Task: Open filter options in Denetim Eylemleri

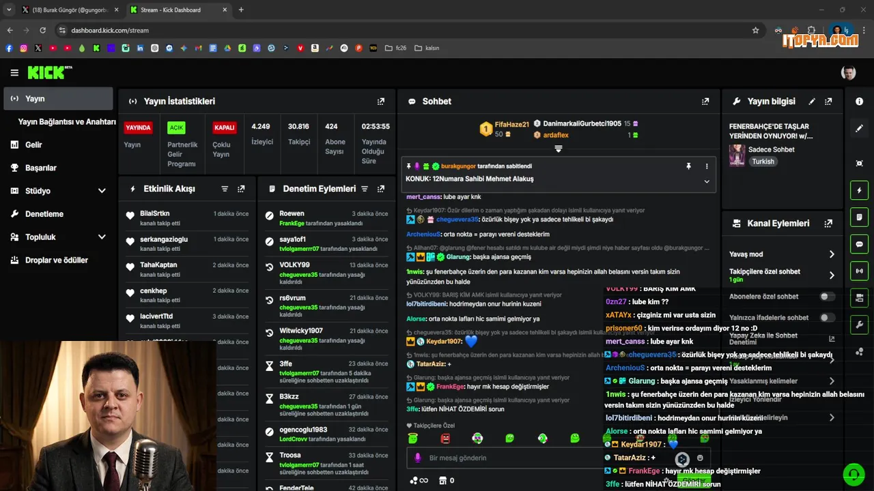Action: [365, 189]
